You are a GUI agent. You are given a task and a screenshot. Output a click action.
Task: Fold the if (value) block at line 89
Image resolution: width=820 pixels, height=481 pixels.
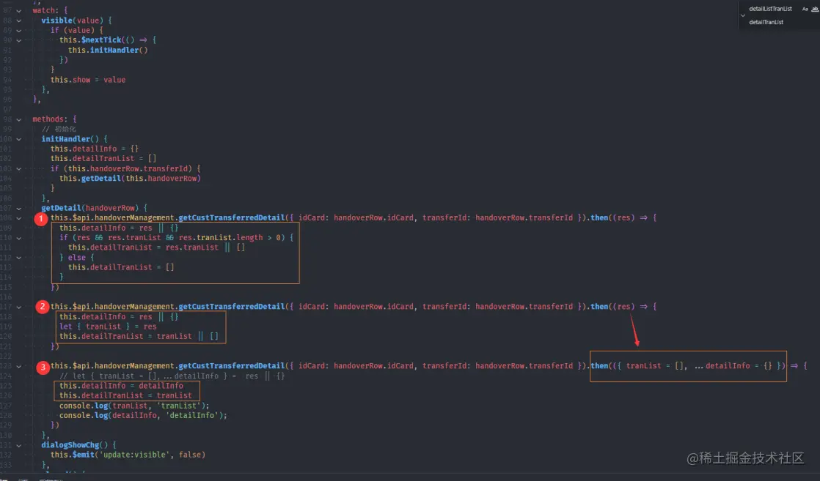coord(19,30)
